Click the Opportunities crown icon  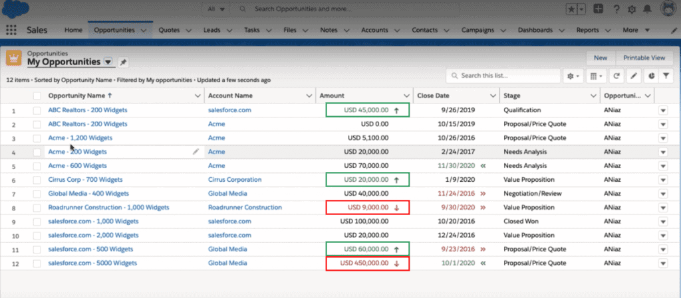point(14,58)
